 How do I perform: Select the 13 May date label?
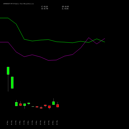(x=20, y=123)
